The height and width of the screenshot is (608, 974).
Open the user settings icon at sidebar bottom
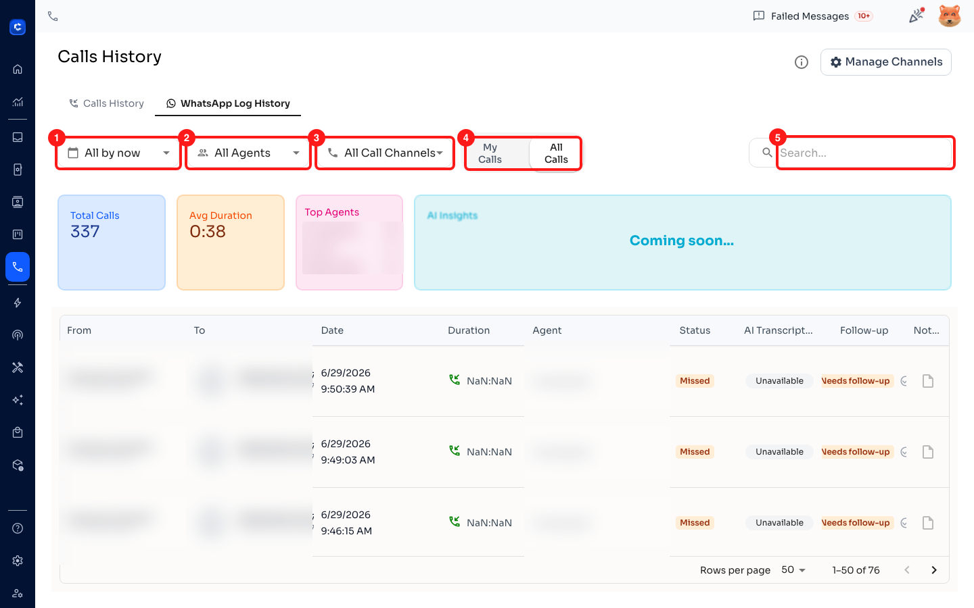click(x=18, y=593)
